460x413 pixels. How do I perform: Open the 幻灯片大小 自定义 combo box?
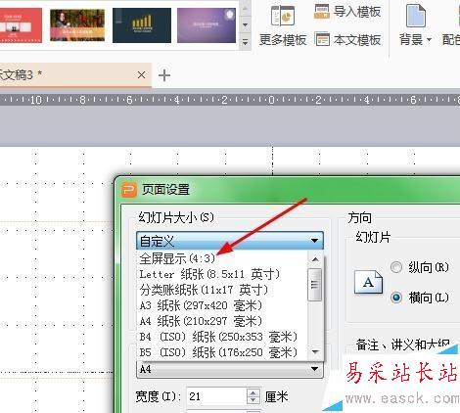pos(230,241)
